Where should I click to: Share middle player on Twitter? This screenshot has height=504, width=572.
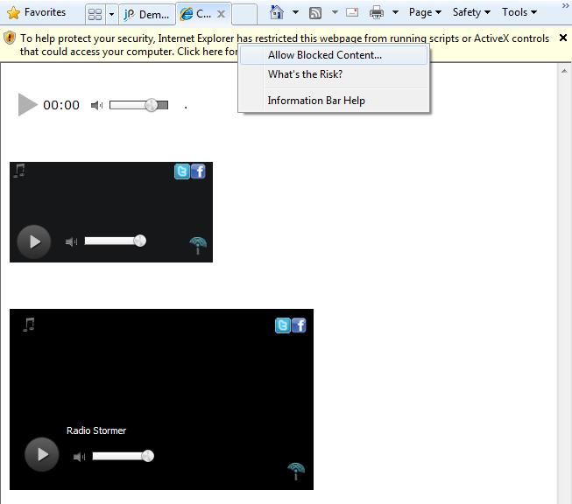(182, 171)
